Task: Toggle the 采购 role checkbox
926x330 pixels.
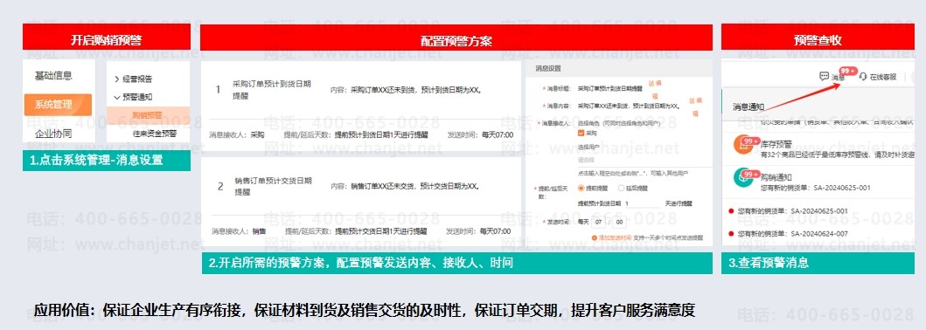Action: (581, 134)
